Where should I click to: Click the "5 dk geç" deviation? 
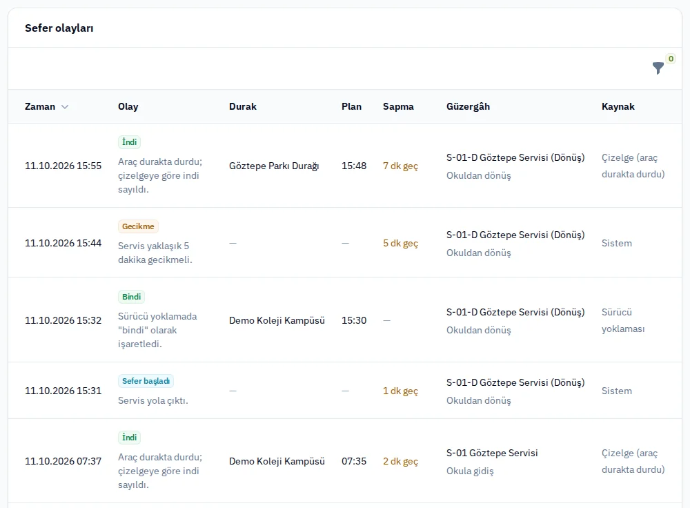400,243
